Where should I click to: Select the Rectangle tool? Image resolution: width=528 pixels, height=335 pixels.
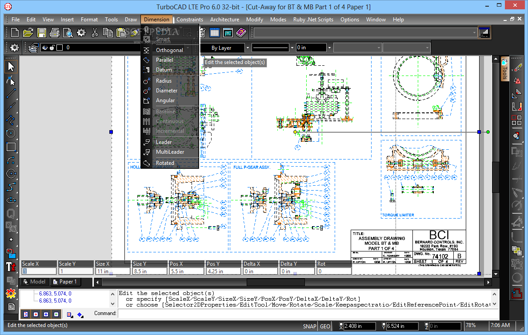(x=11, y=147)
